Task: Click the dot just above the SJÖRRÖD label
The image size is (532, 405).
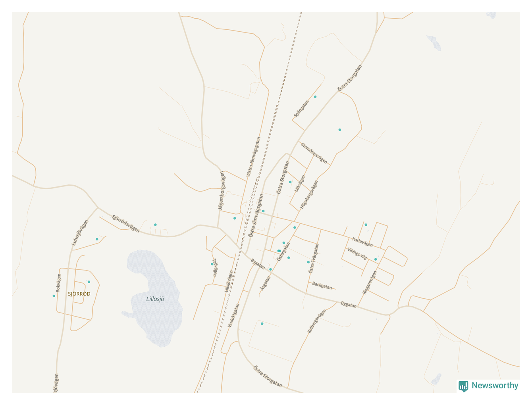Action: click(x=89, y=282)
